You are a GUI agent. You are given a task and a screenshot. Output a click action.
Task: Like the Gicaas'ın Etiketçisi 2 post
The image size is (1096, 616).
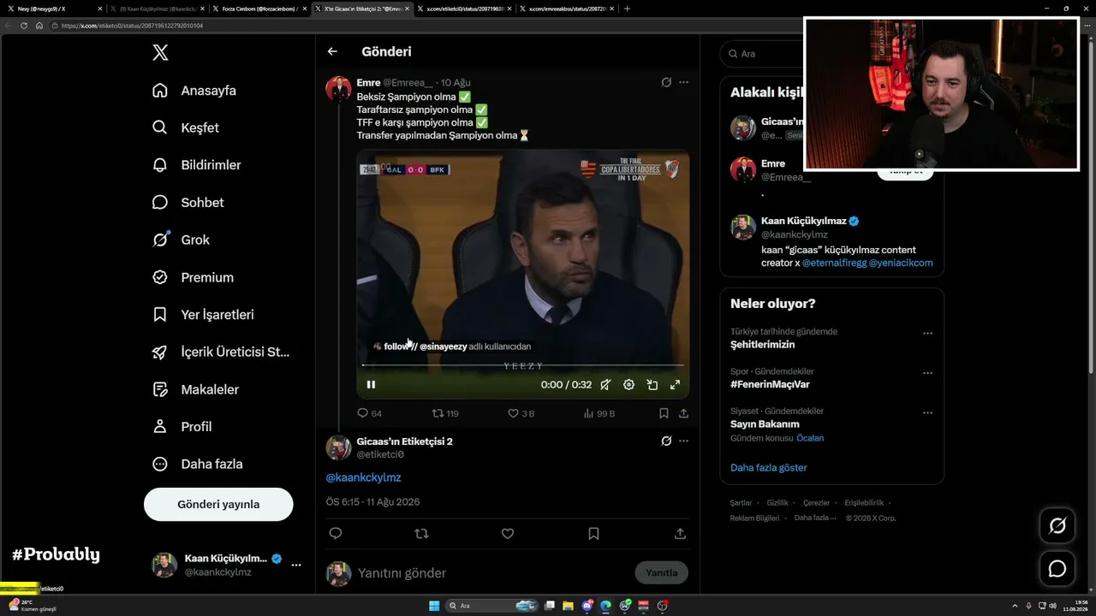pyautogui.click(x=508, y=534)
